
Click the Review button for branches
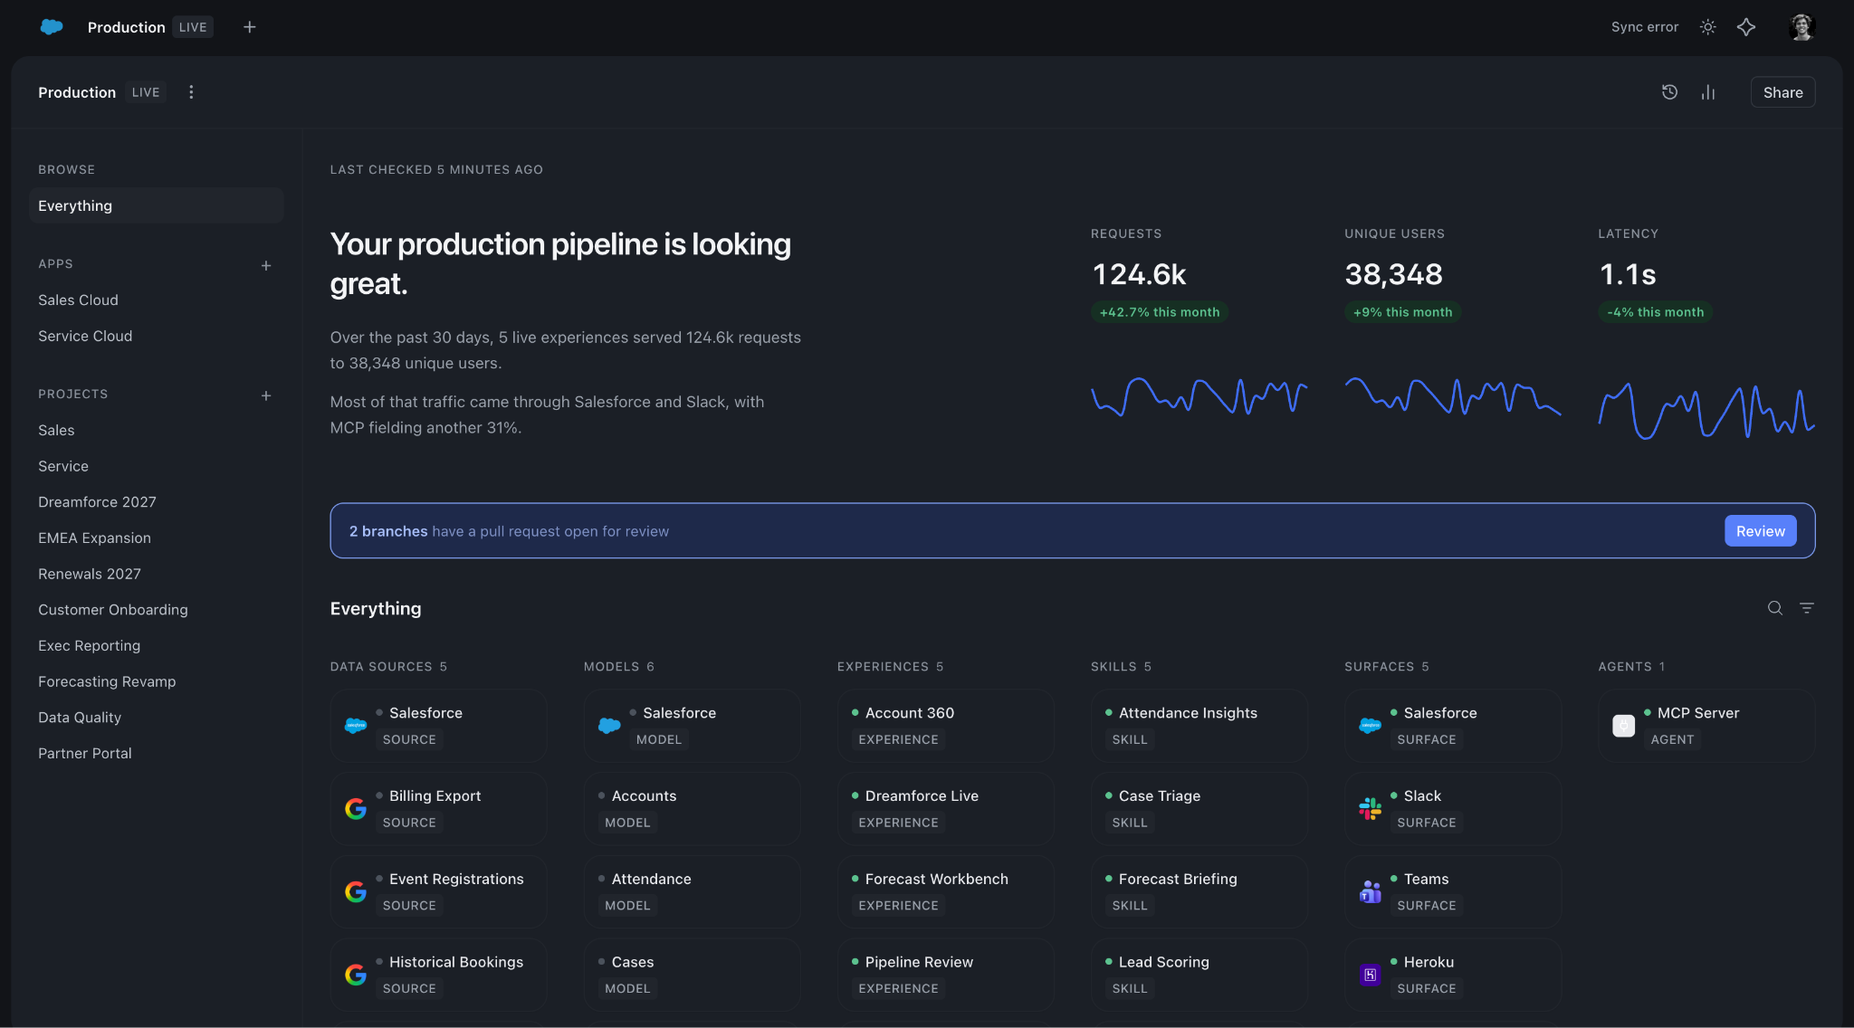(1760, 531)
